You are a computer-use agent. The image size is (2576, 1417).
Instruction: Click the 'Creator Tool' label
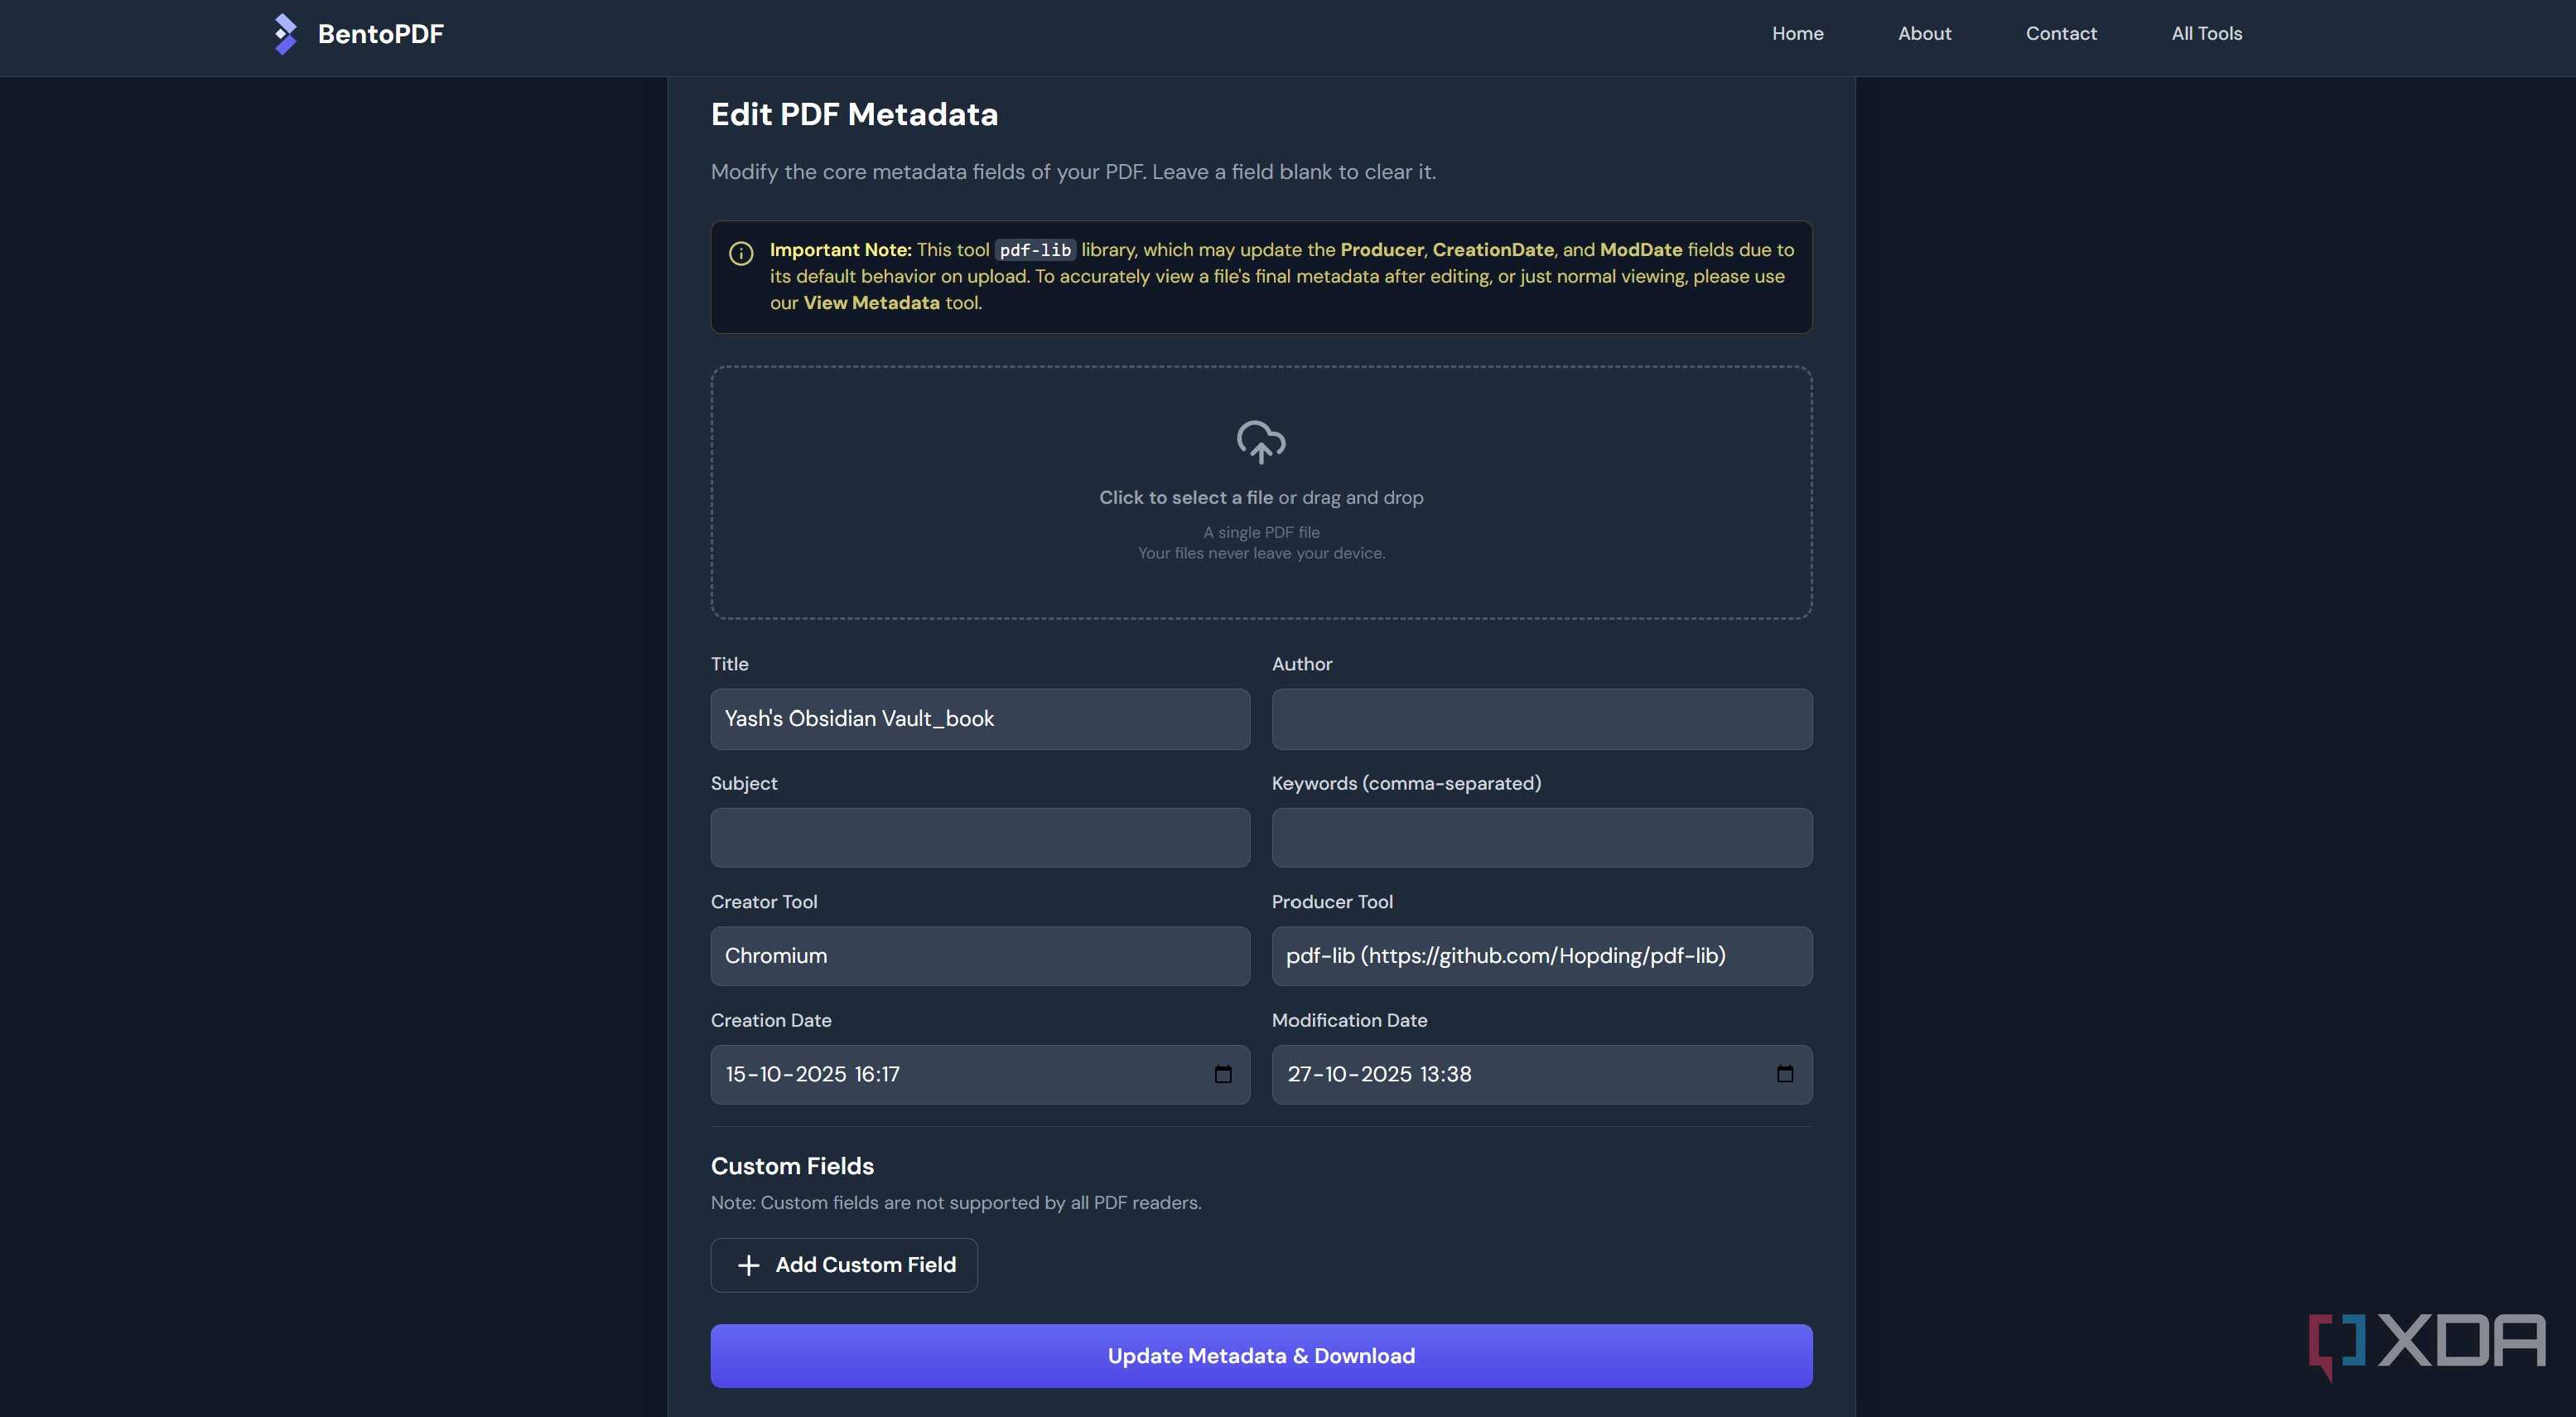click(x=764, y=902)
